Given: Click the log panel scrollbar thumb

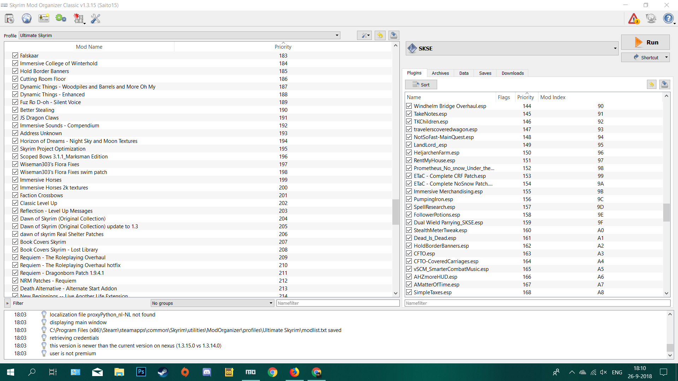Looking at the screenshot, I should (670, 348).
